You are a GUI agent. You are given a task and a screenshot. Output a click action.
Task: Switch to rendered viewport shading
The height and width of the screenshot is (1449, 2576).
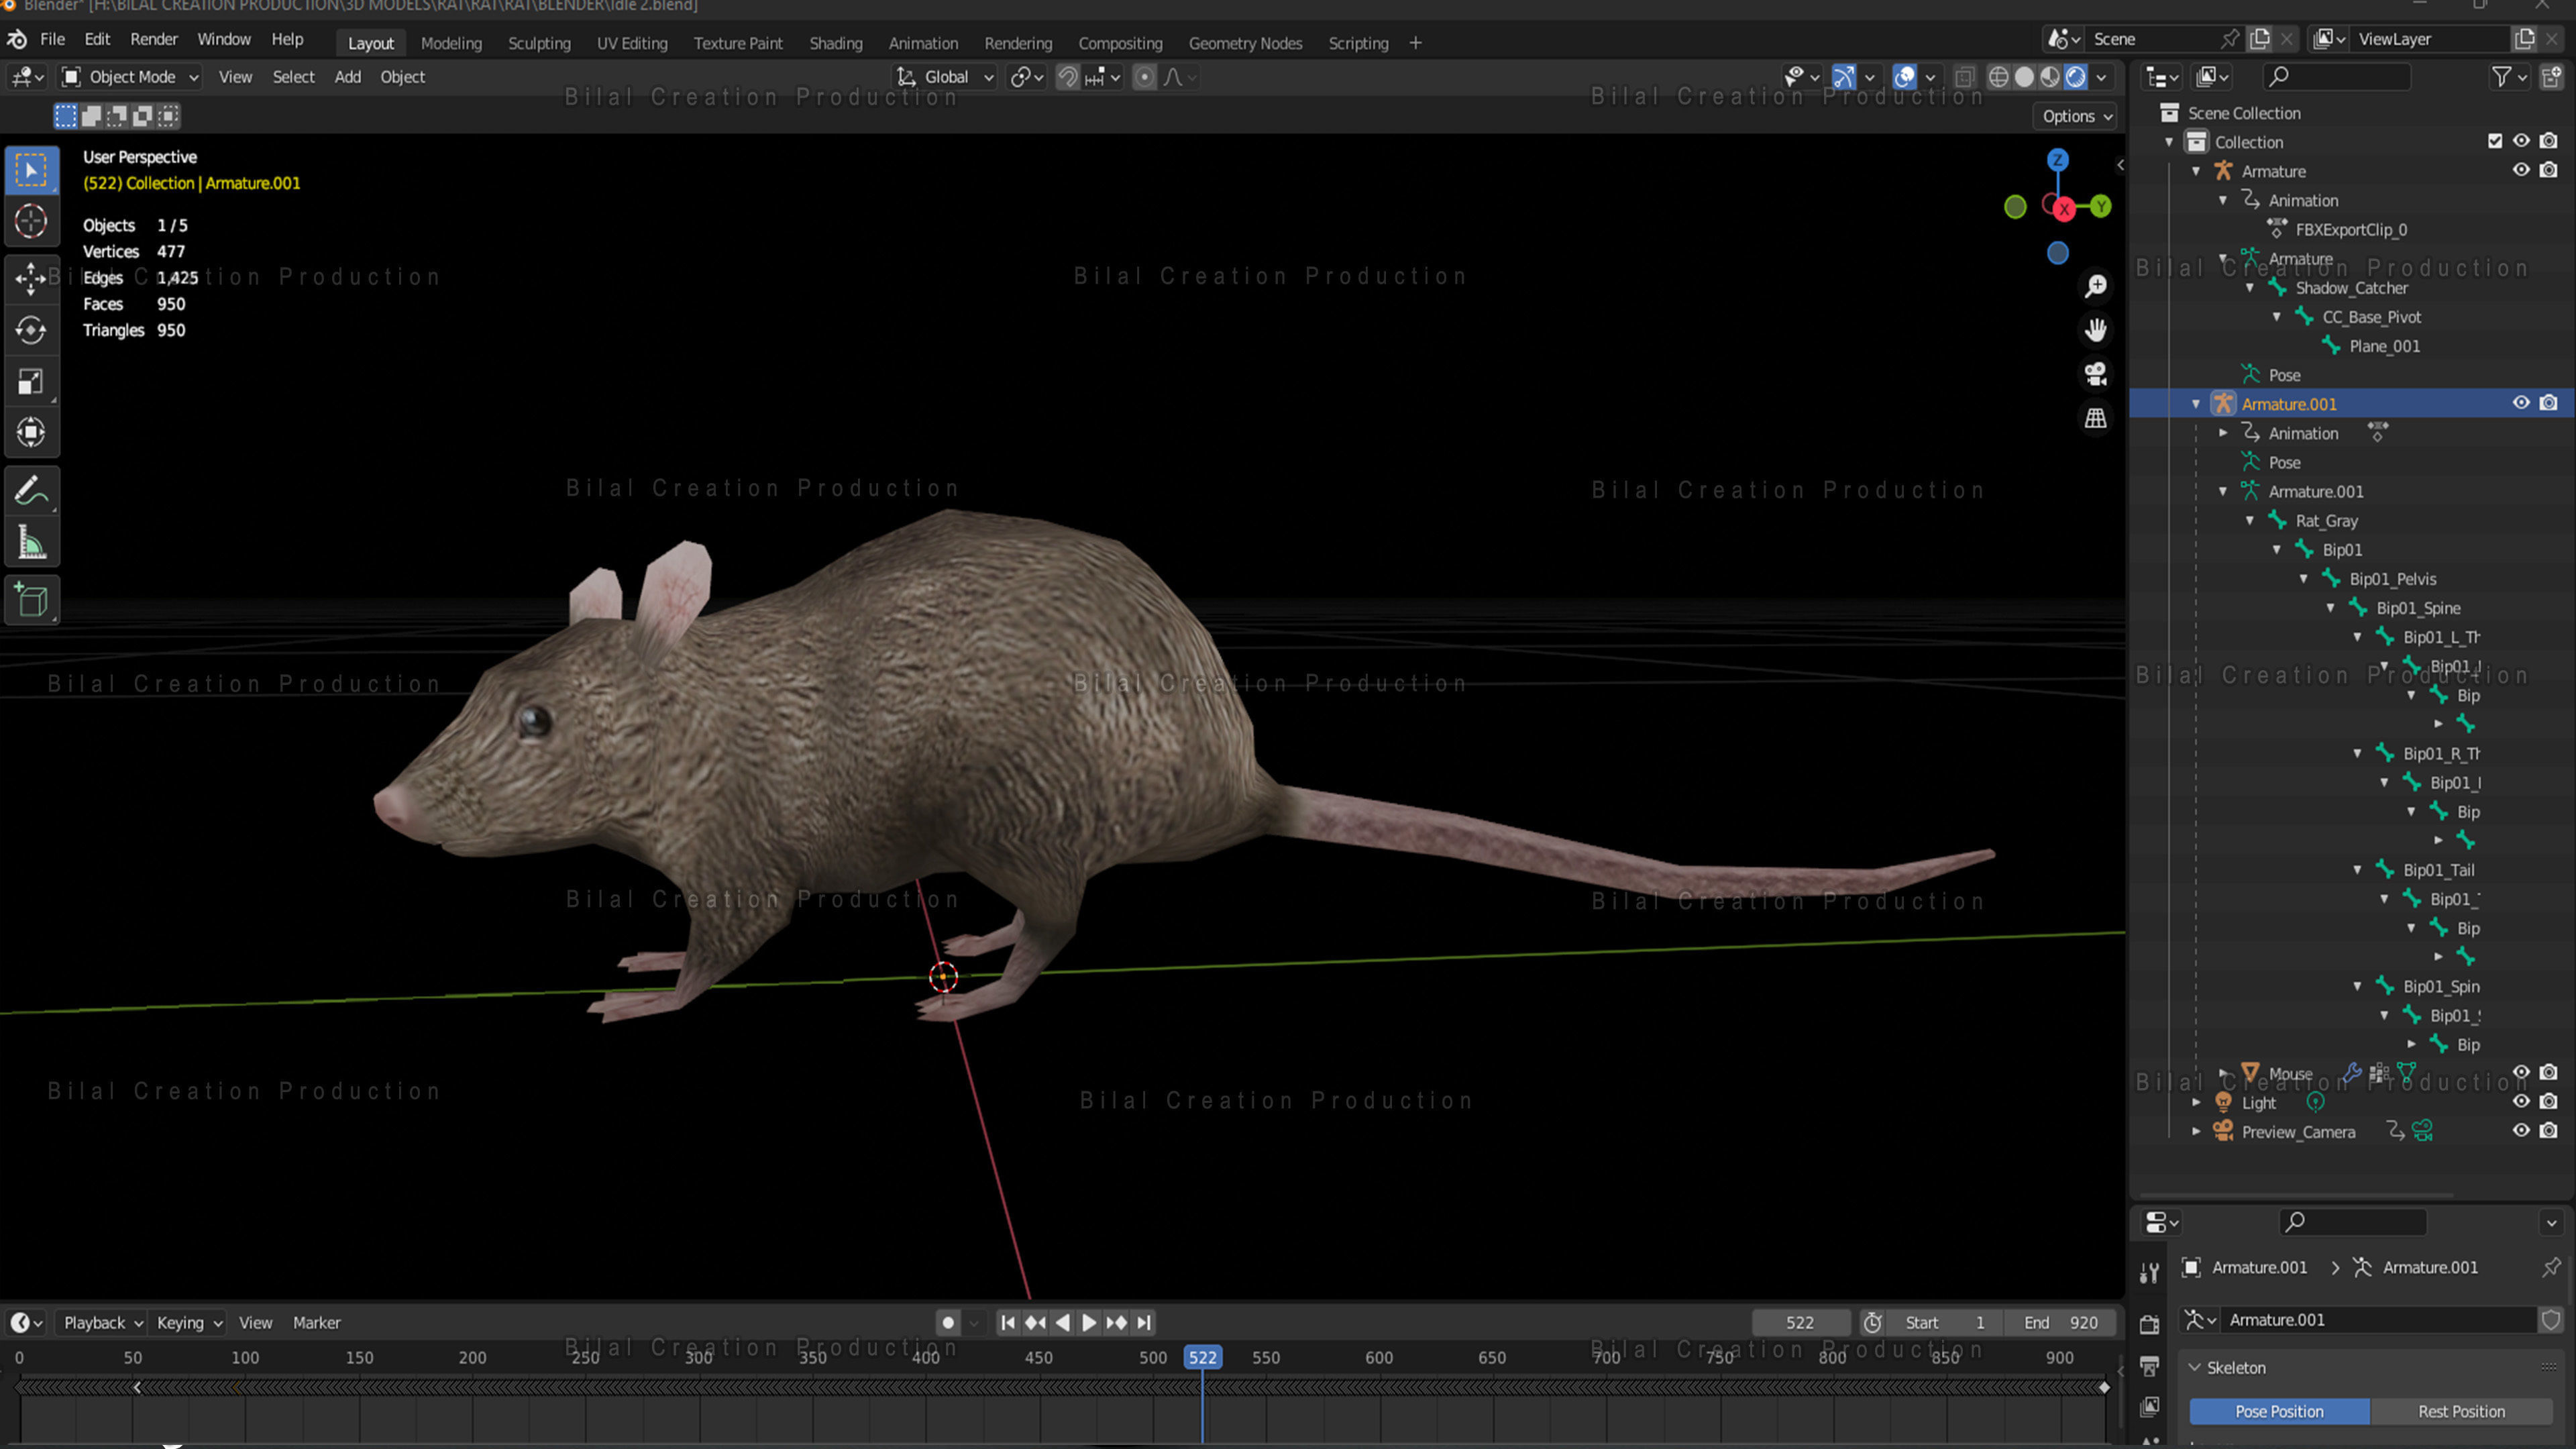coord(2076,77)
